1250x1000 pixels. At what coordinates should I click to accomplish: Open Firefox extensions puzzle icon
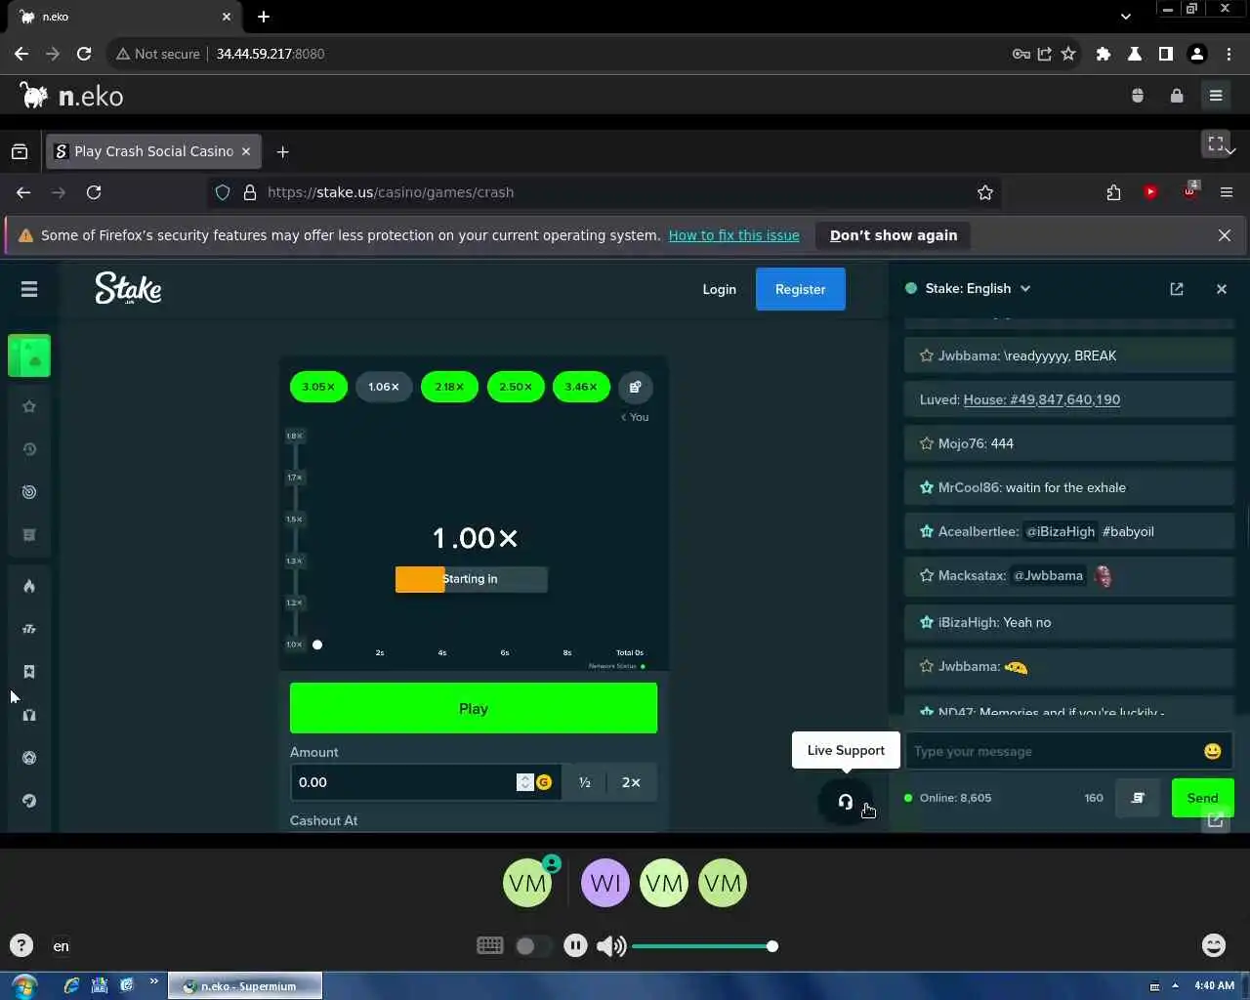click(1114, 192)
